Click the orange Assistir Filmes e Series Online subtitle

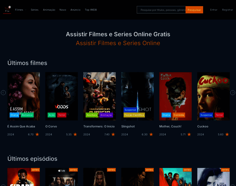pyautogui.click(x=118, y=43)
